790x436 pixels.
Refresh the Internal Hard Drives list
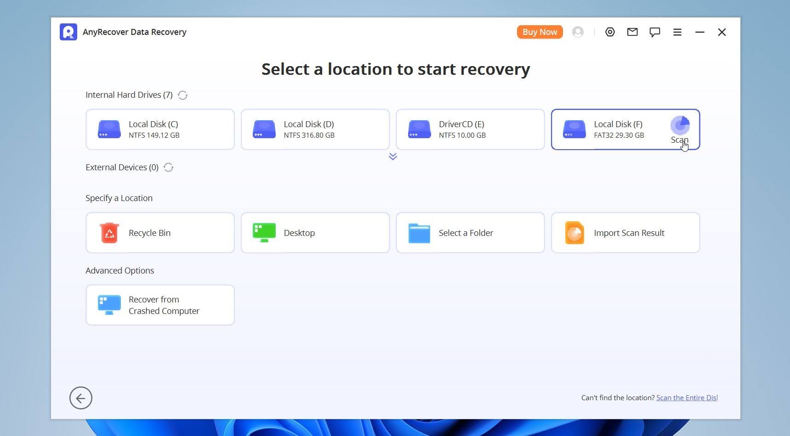(182, 95)
